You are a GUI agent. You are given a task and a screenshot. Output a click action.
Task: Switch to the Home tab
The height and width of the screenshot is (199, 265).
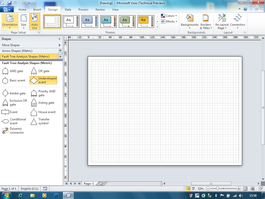[x=22, y=10]
